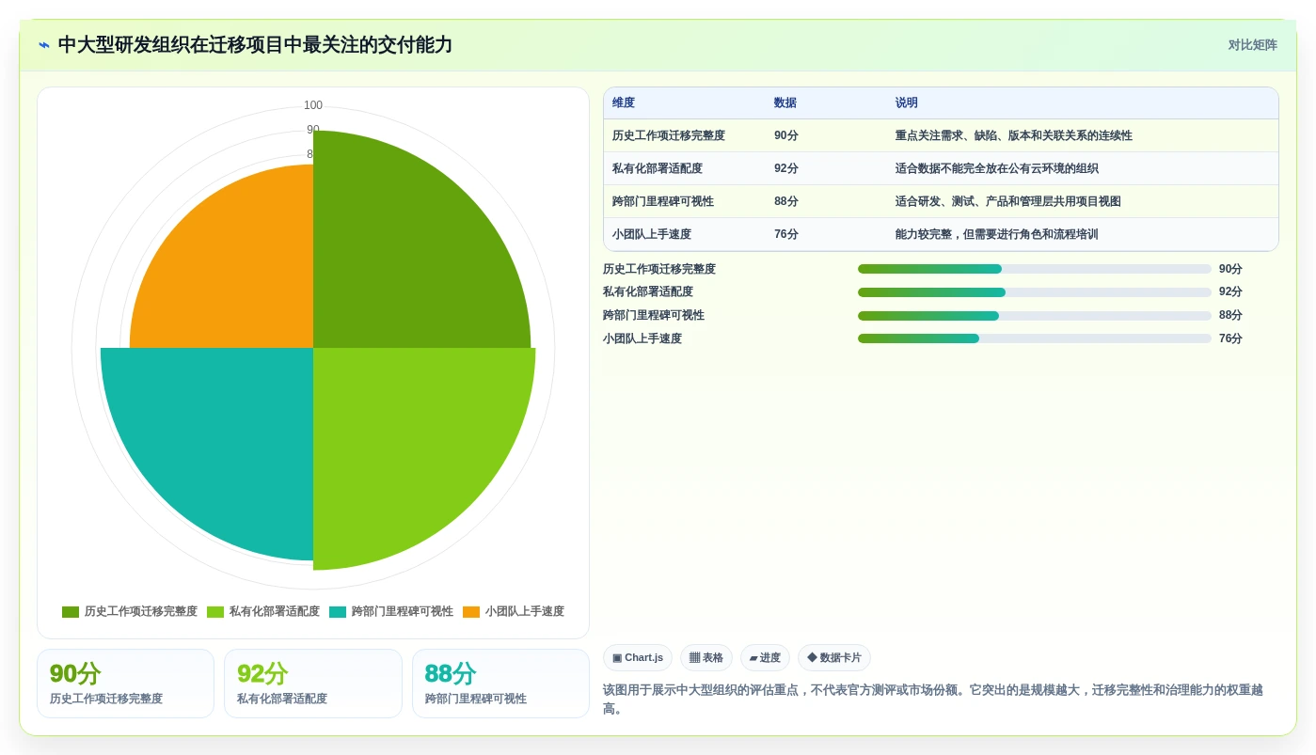Click the chart title 中大型研发组织在迁移项目中最关注的交付能力
The height and width of the screenshot is (755, 1316).
[x=255, y=45]
